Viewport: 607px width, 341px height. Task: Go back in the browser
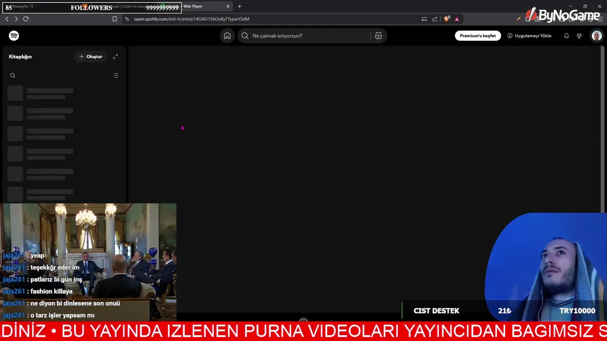pos(7,19)
